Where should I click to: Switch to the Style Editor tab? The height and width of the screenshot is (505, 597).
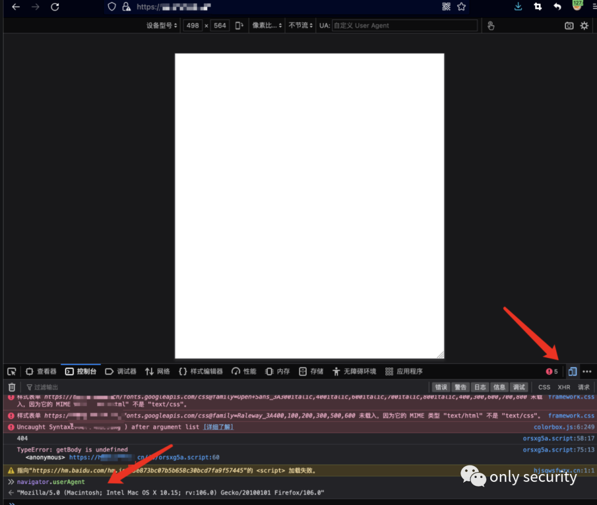[201, 371]
